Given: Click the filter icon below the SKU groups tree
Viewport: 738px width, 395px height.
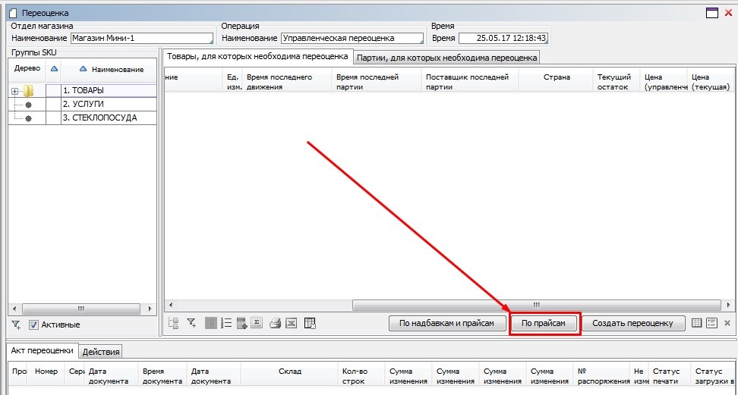Looking at the screenshot, I should pyautogui.click(x=16, y=324).
